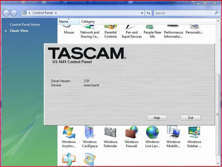Open Control Panel Home link

tap(25, 25)
